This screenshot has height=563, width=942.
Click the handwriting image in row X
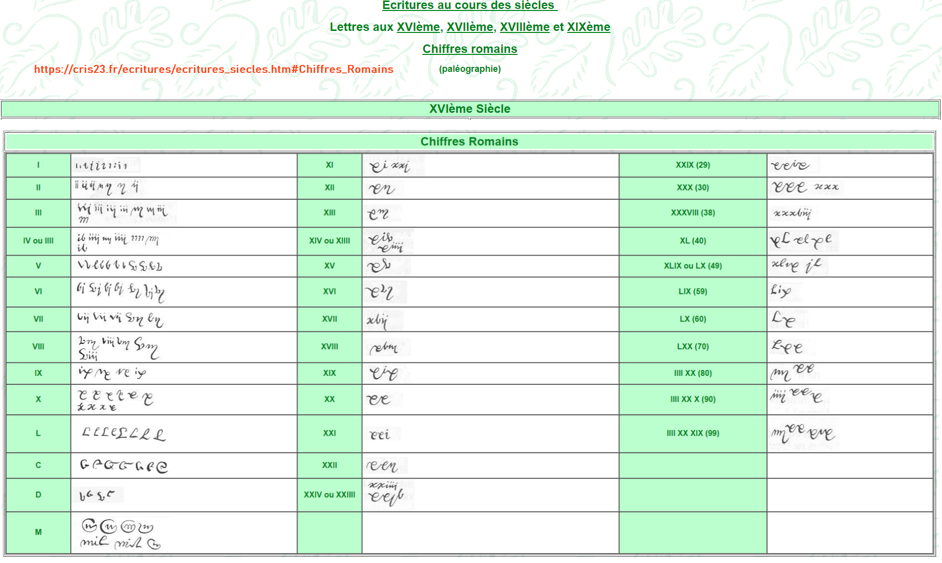115,400
